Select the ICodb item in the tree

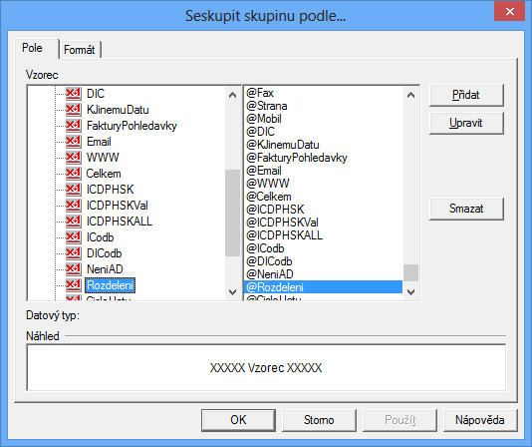pyautogui.click(x=100, y=236)
